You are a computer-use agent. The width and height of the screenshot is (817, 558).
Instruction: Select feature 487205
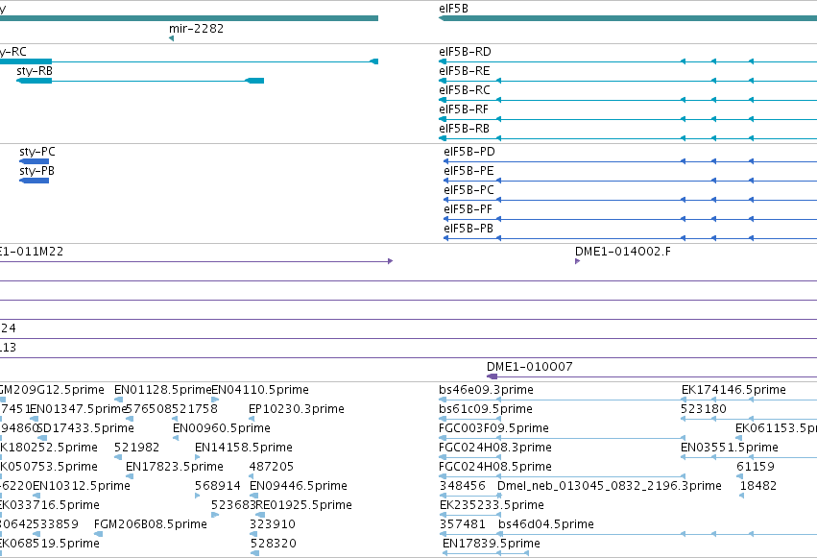(x=271, y=467)
